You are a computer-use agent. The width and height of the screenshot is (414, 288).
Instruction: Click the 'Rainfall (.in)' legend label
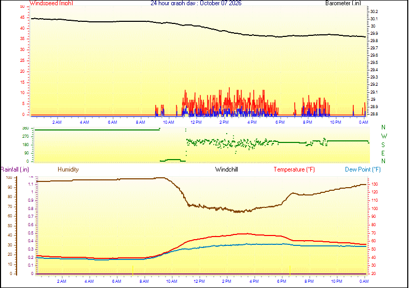[15, 169]
